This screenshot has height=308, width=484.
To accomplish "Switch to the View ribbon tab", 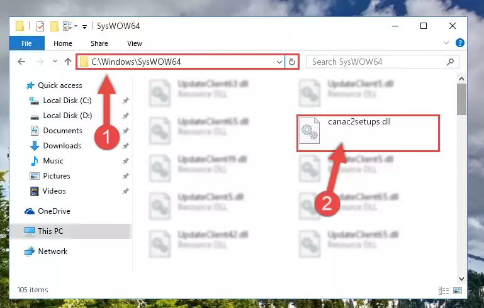I will coord(135,43).
